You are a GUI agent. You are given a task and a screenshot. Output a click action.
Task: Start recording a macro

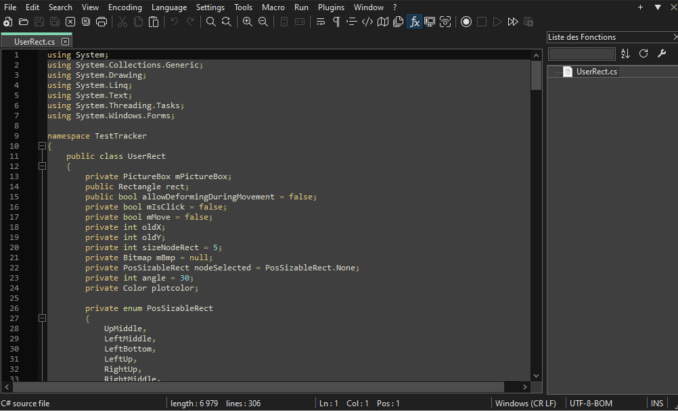466,22
